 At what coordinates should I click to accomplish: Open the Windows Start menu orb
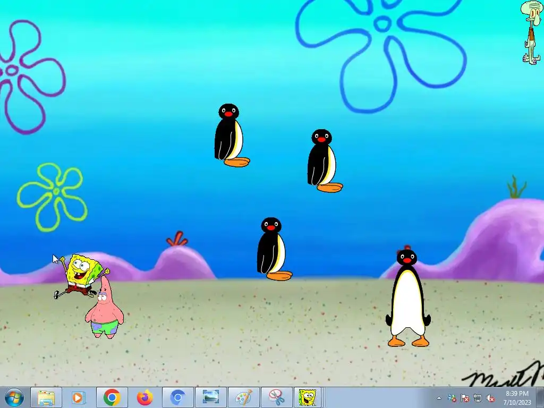(x=14, y=397)
